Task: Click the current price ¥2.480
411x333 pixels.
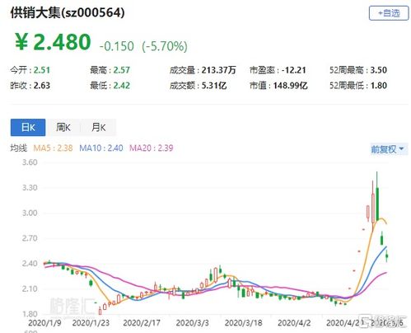Action: 53,42
